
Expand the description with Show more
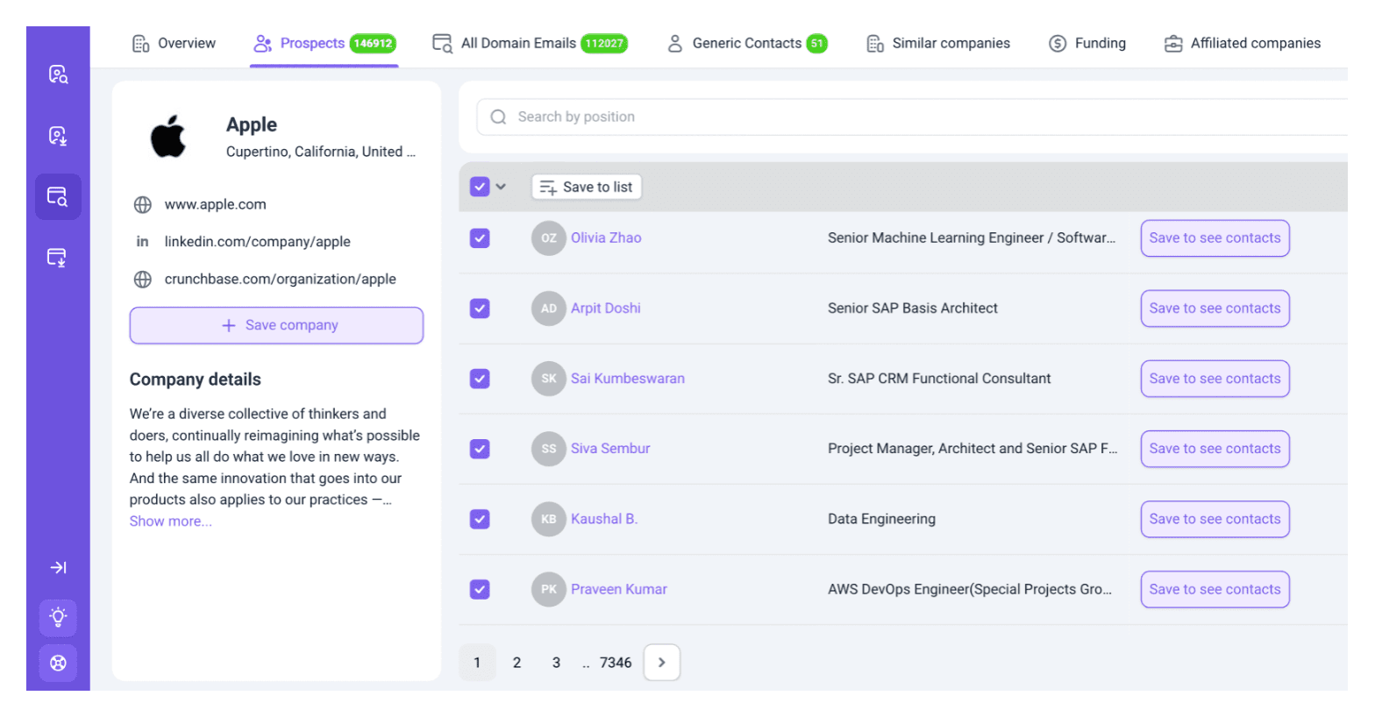(x=171, y=522)
